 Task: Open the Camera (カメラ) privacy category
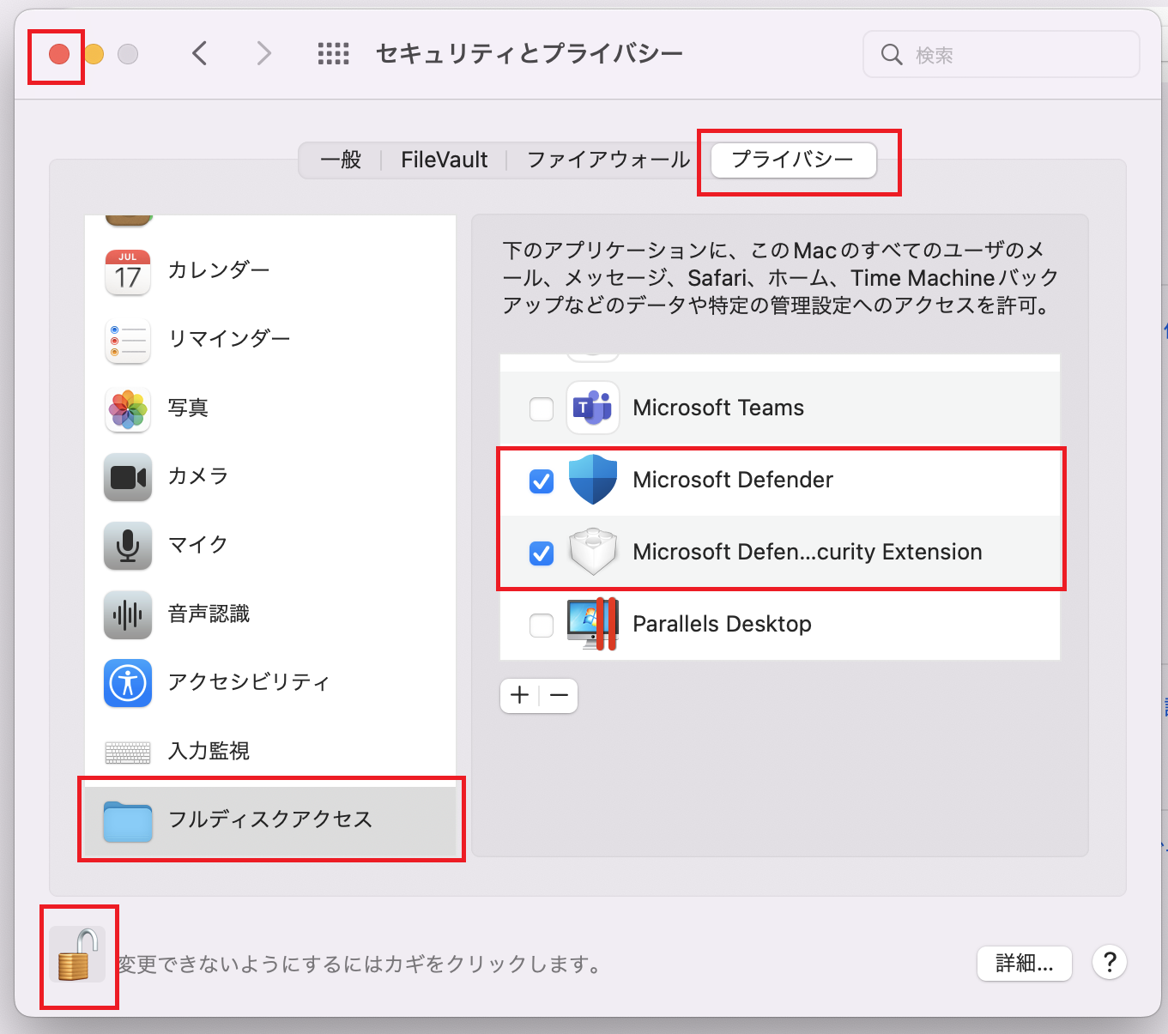(128, 477)
